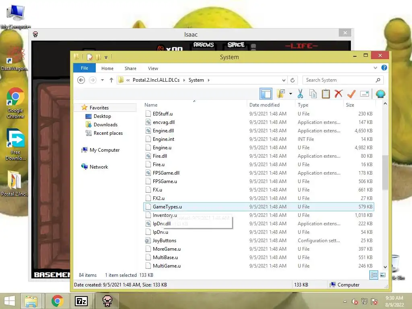The height and width of the screenshot is (309, 412).
Task: Click the rename card toolbar icon
Action: click(x=365, y=94)
